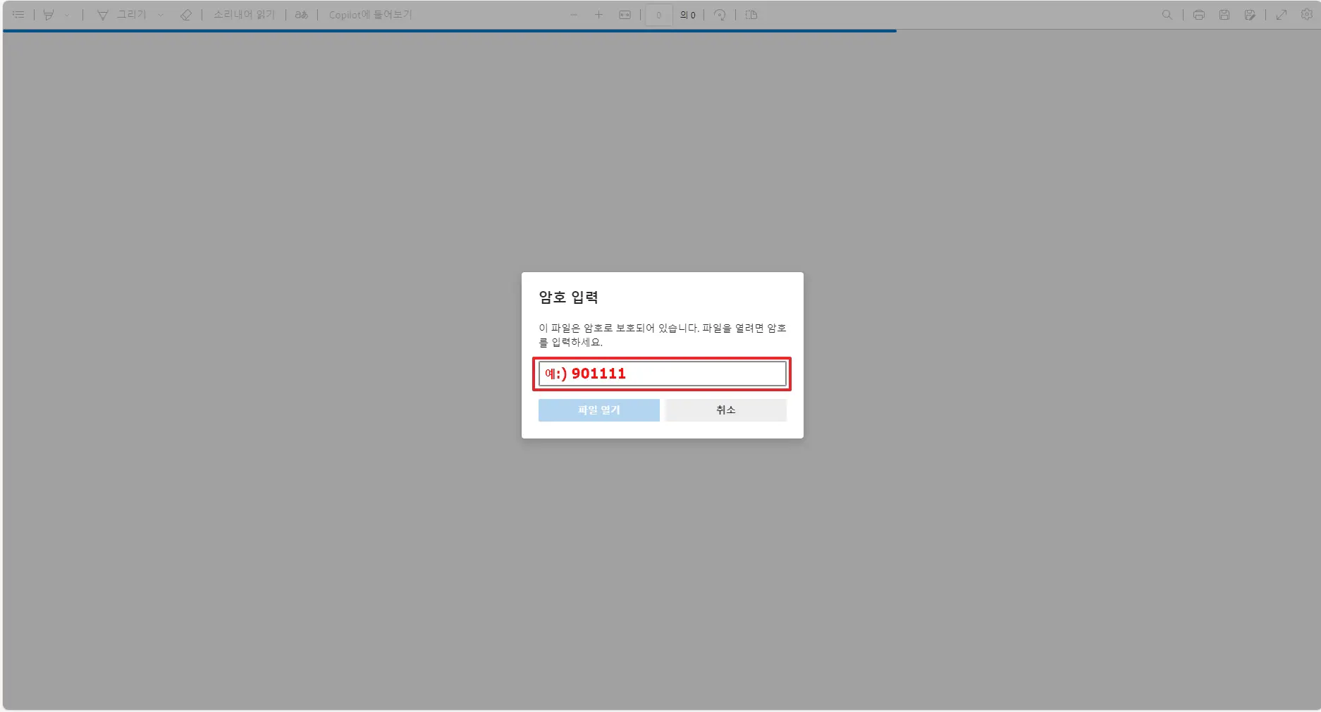This screenshot has height=712, width=1321.
Task: Click the 암호 입력 dialog title
Action: click(x=568, y=297)
